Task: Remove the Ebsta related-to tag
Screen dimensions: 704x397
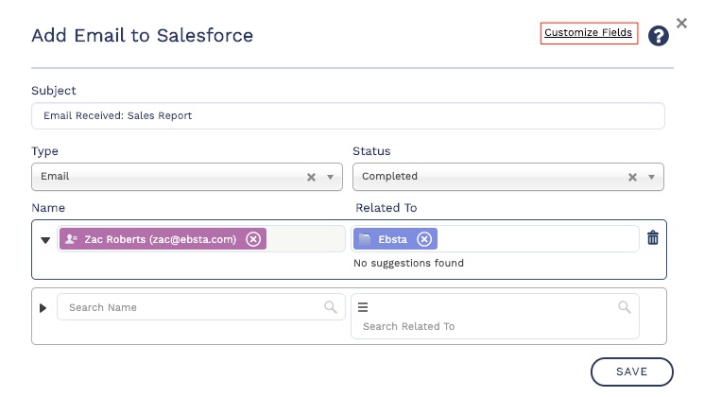Action: [424, 239]
